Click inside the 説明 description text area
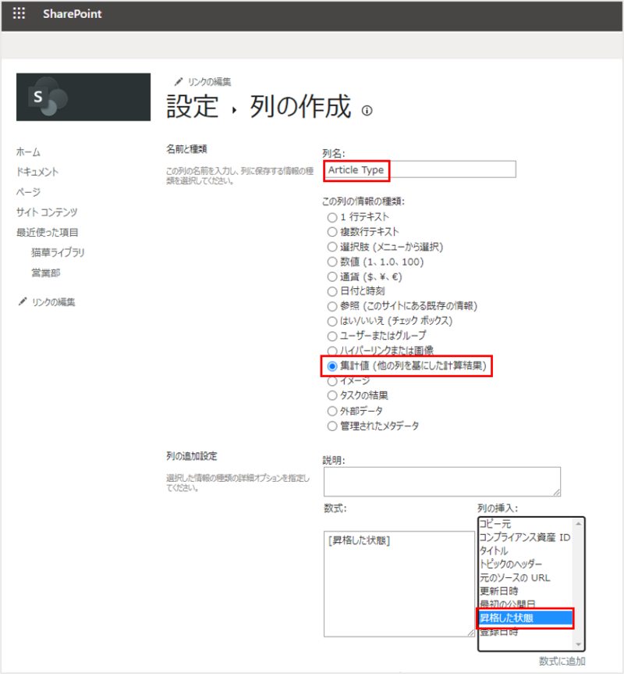Viewport: 624px width, 674px height. [x=441, y=481]
